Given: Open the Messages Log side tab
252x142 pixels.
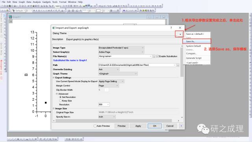Looking at the screenshot, I should pyautogui.click(x=2, y=69).
